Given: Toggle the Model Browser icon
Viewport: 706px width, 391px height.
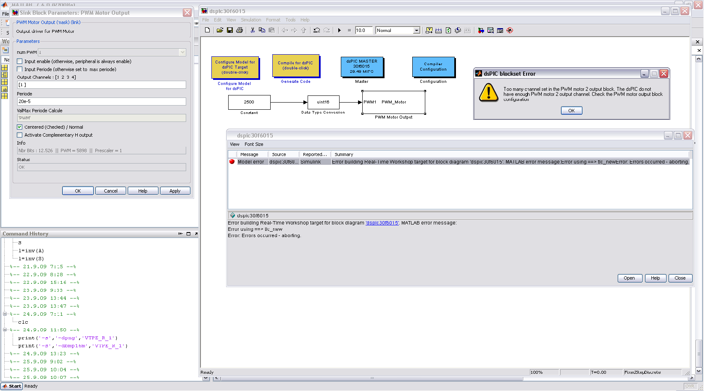Looking at the screenshot, I should 500,30.
